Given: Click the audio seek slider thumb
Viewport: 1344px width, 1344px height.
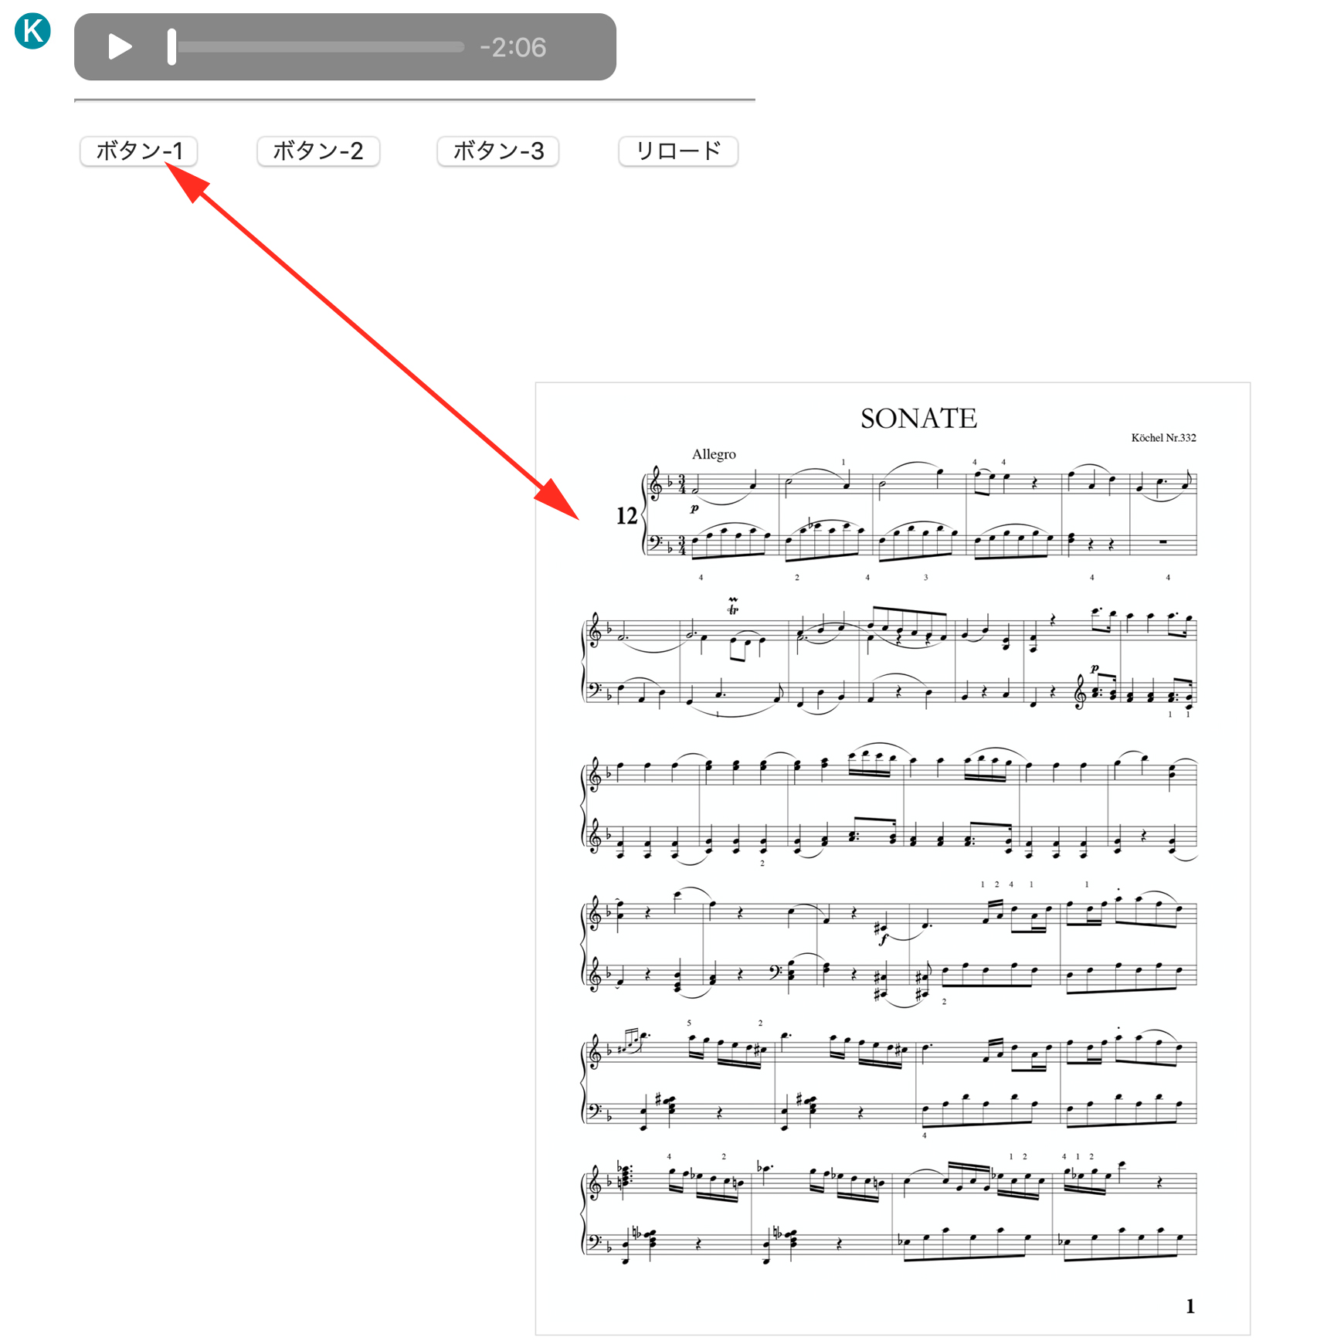Looking at the screenshot, I should 171,47.
